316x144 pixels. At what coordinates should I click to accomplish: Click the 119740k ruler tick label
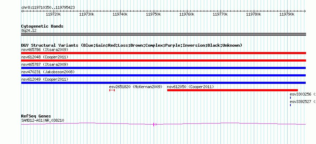point(120,15)
